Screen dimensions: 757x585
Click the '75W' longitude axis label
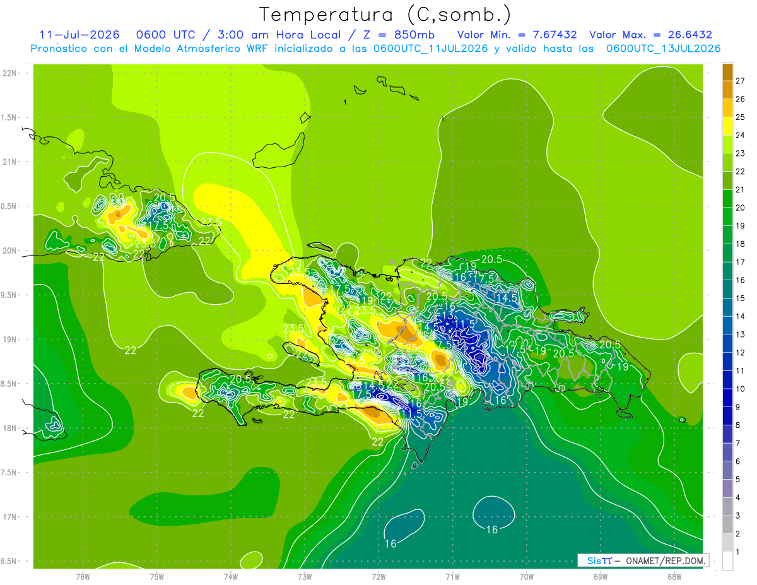click(x=157, y=576)
